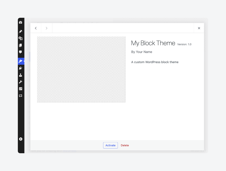The width and height of the screenshot is (226, 171).
Task: Open the Dashboard icon in sidebar
Action: point(21,22)
